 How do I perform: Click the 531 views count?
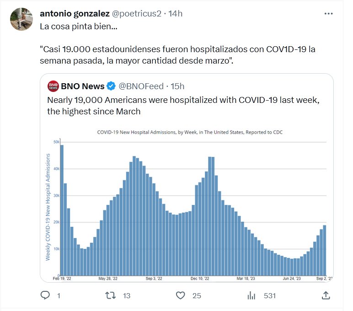270,296
